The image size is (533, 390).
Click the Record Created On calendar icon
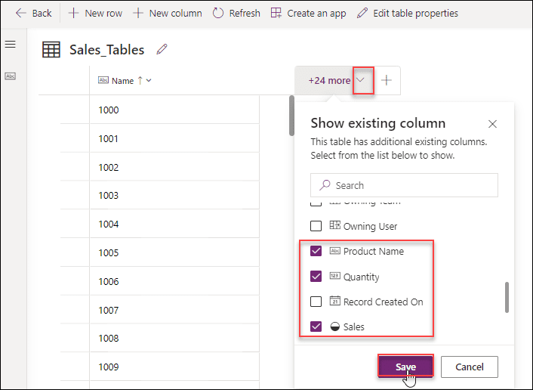coord(335,301)
